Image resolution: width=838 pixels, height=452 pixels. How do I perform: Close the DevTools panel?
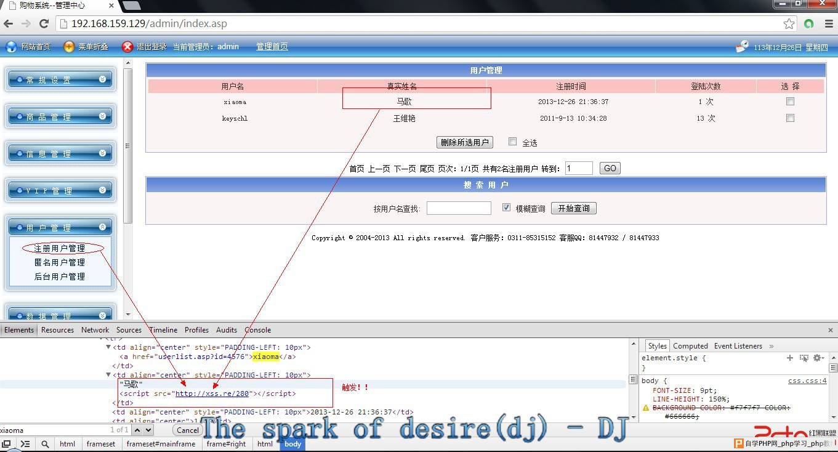point(830,330)
